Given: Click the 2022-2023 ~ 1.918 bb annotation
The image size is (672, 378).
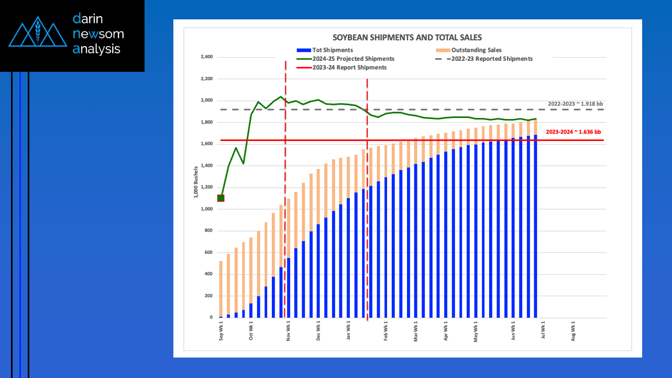Looking at the screenshot, I should [575, 103].
